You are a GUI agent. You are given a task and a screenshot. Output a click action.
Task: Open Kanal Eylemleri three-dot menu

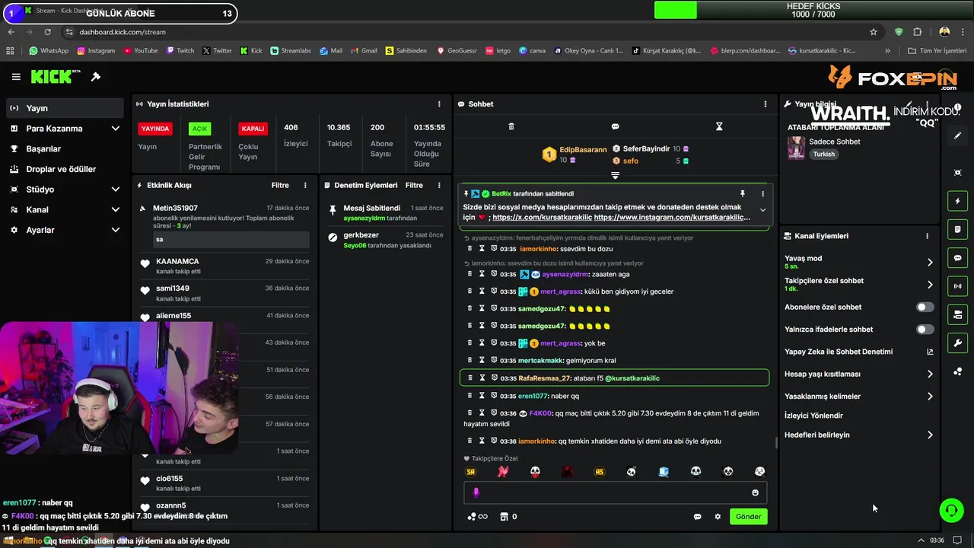click(x=927, y=236)
